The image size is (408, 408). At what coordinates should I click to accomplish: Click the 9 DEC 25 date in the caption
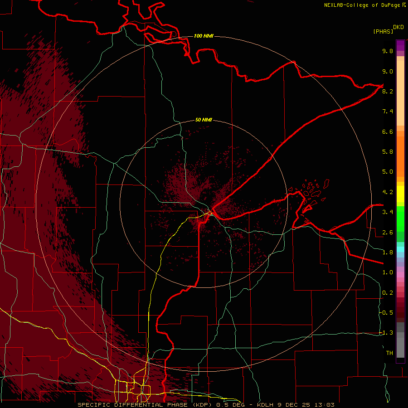[295, 405]
